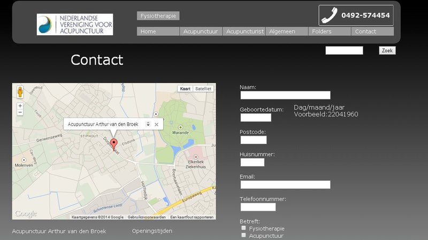The width and height of the screenshot is (428, 240).
Task: Click the Europaweg road label on map
Action: (x=192, y=197)
